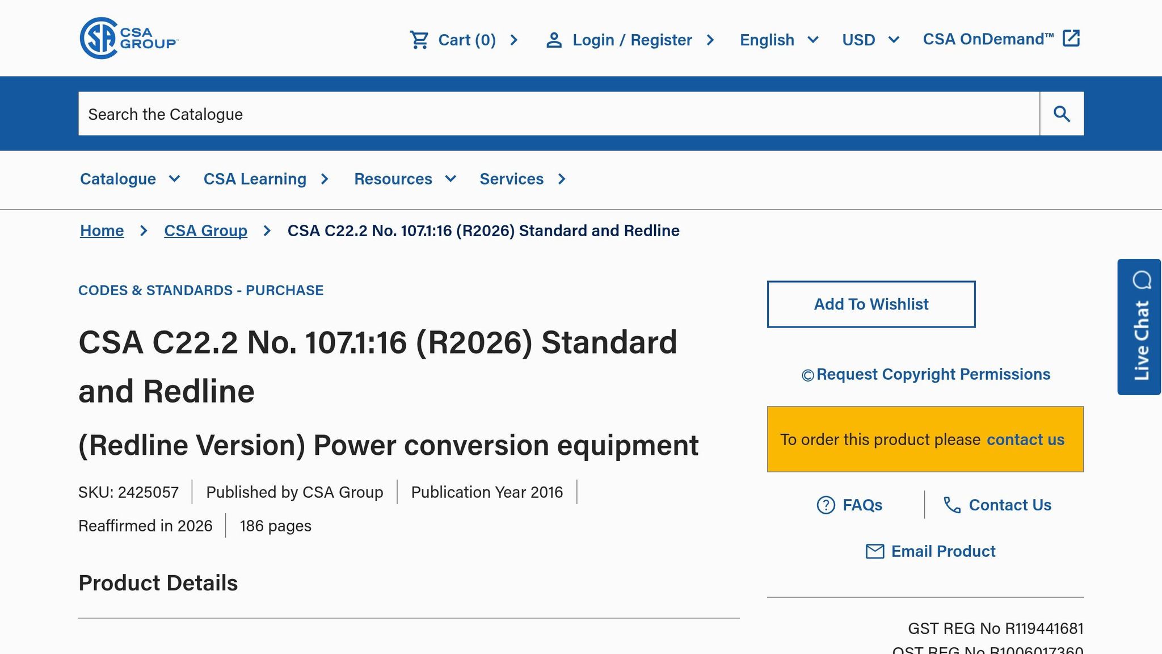The width and height of the screenshot is (1162, 654).
Task: Click Login / Register link
Action: pos(632,40)
